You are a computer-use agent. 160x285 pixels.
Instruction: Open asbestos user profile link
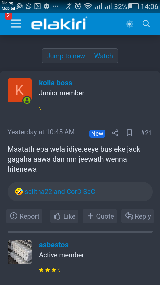point(54,245)
